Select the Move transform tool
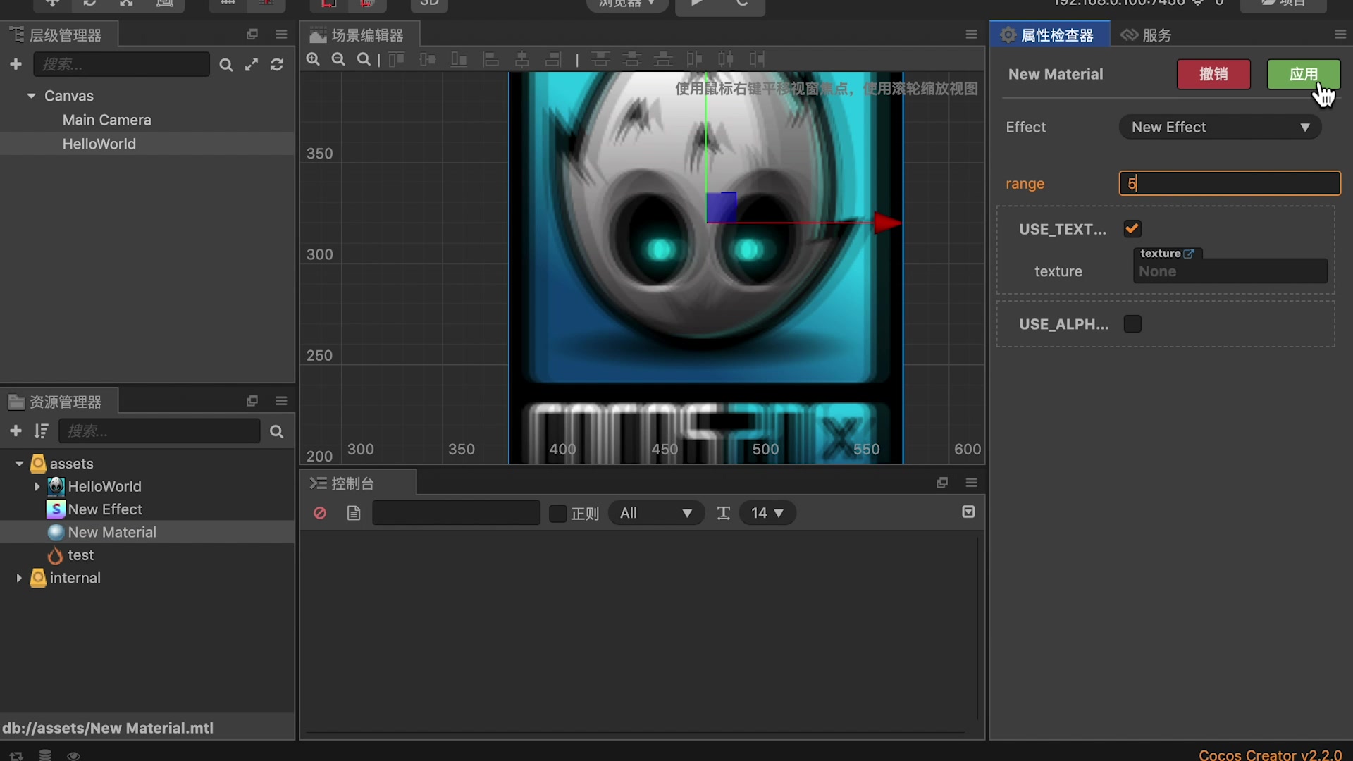 (x=51, y=4)
